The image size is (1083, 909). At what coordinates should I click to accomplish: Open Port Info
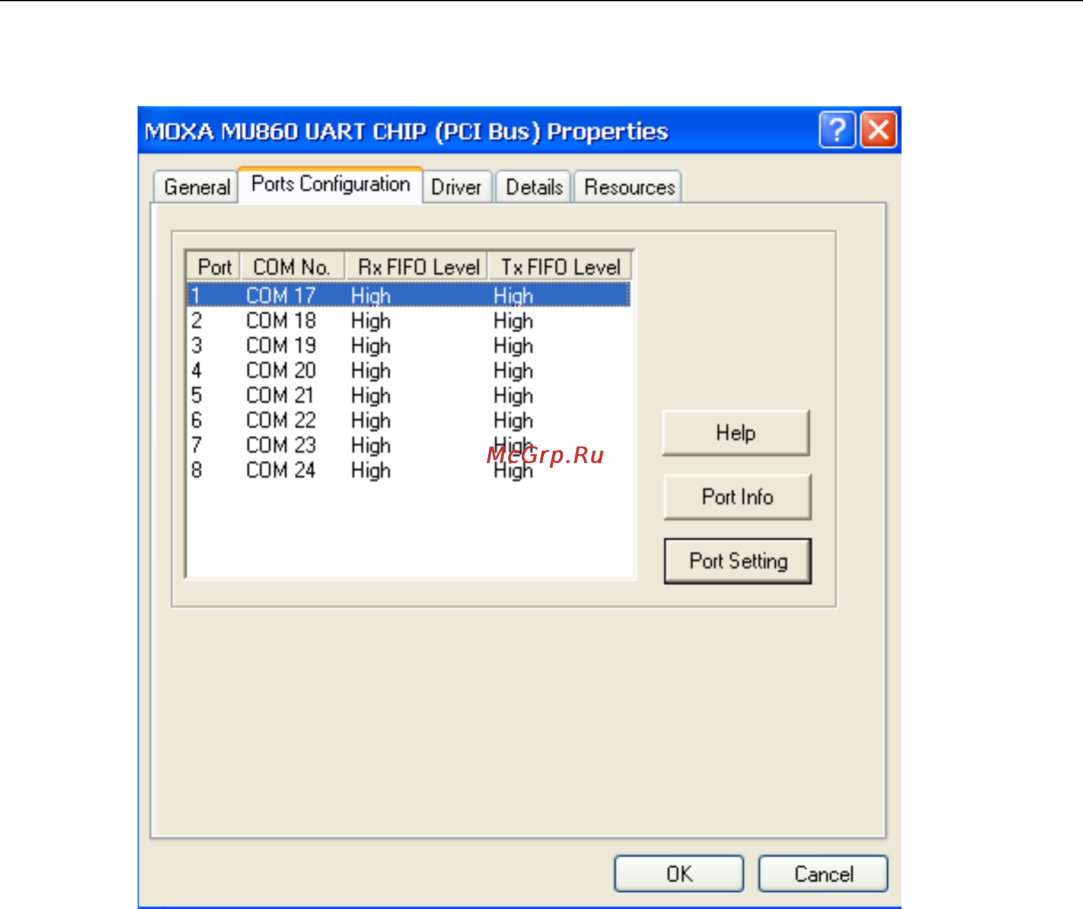click(x=737, y=497)
